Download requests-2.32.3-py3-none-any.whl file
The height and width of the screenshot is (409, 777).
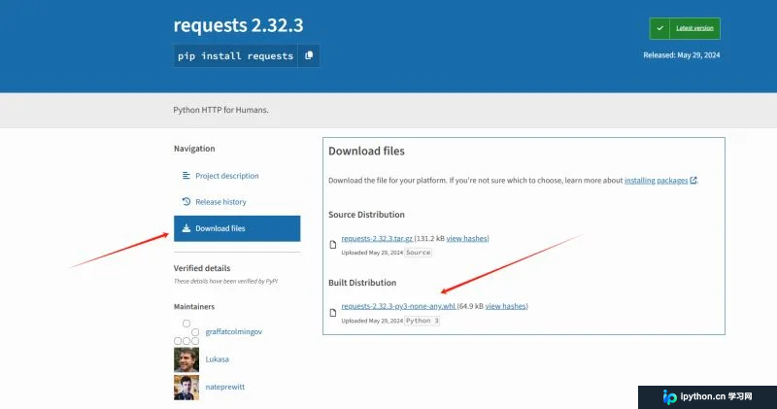pos(398,306)
